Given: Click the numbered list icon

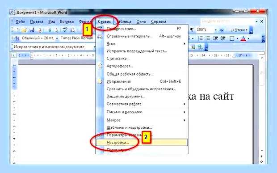Looking at the screenshot, I should tap(200, 38).
